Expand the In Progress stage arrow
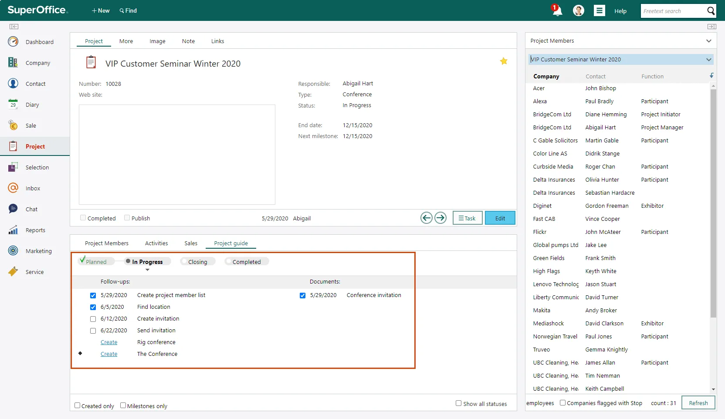The image size is (725, 419). (147, 270)
